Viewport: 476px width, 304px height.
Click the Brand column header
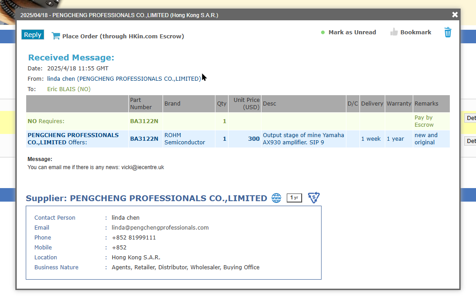[189, 104]
